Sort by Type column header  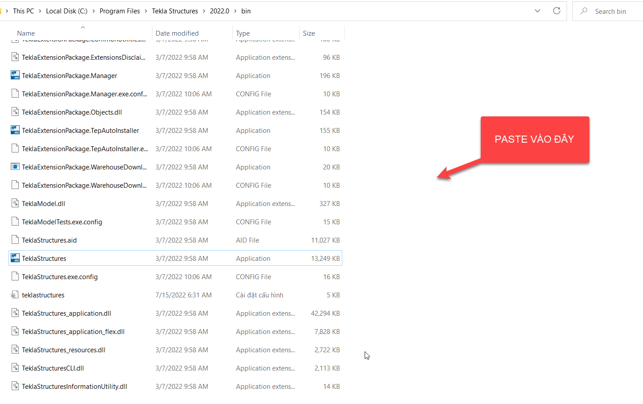point(243,33)
